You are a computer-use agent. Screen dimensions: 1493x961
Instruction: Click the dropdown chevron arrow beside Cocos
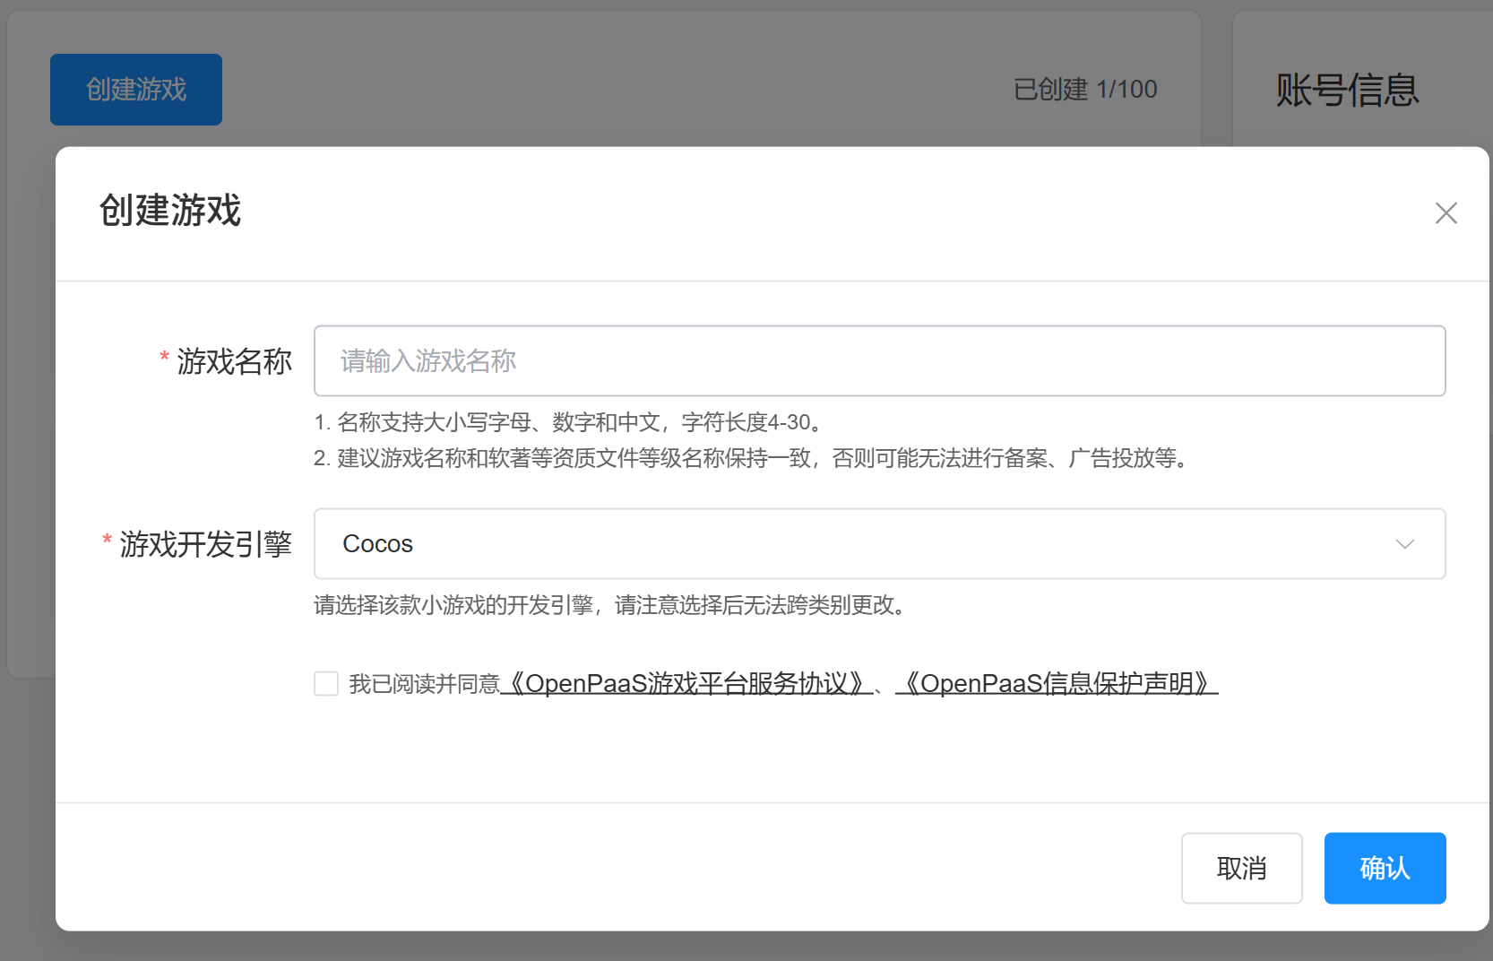pos(1404,544)
